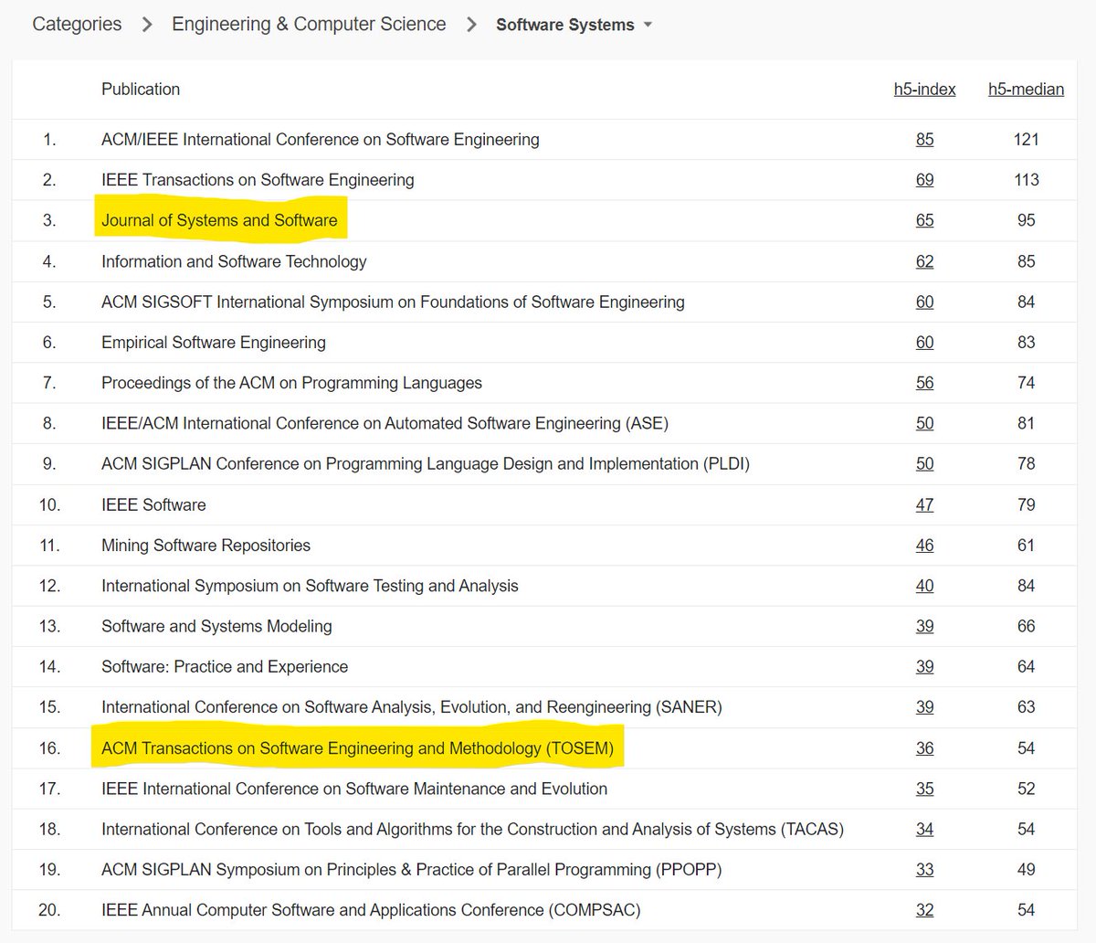Image resolution: width=1096 pixels, height=943 pixels.
Task: Select 'Software and Systems Modeling' title
Action: [216, 626]
